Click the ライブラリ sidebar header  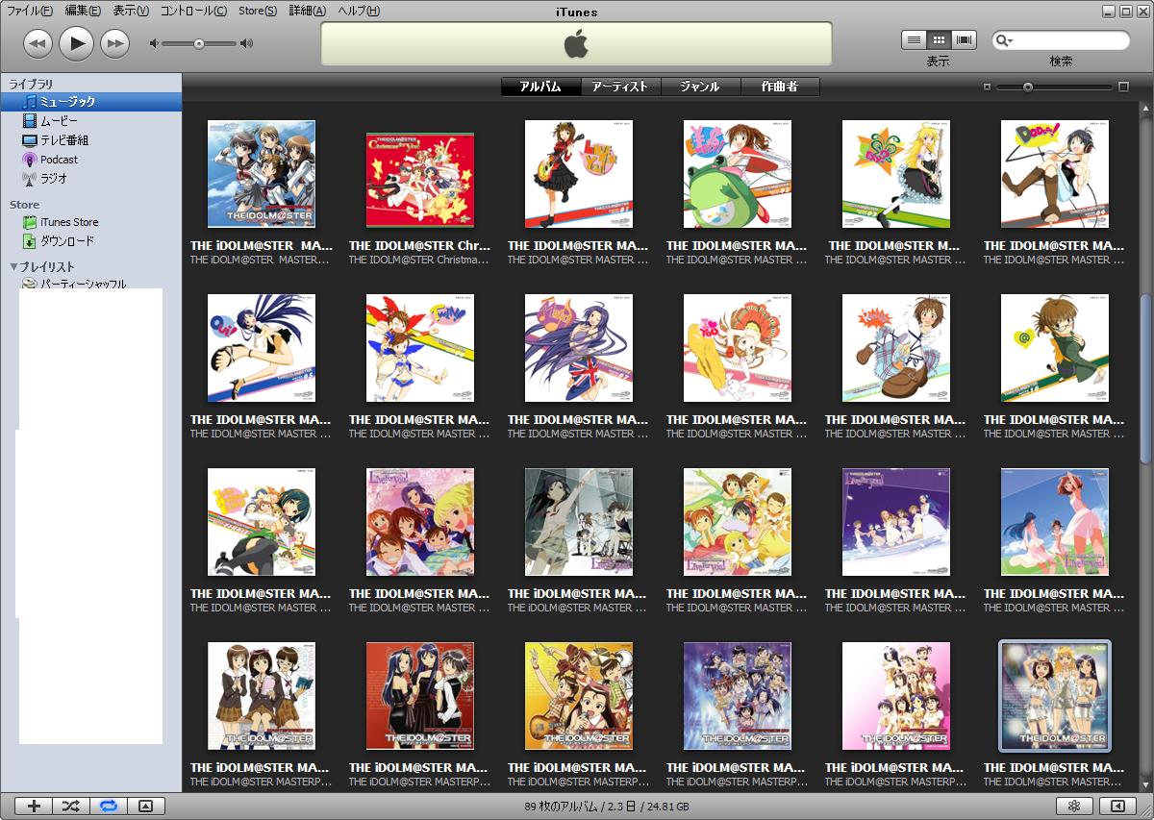point(31,85)
